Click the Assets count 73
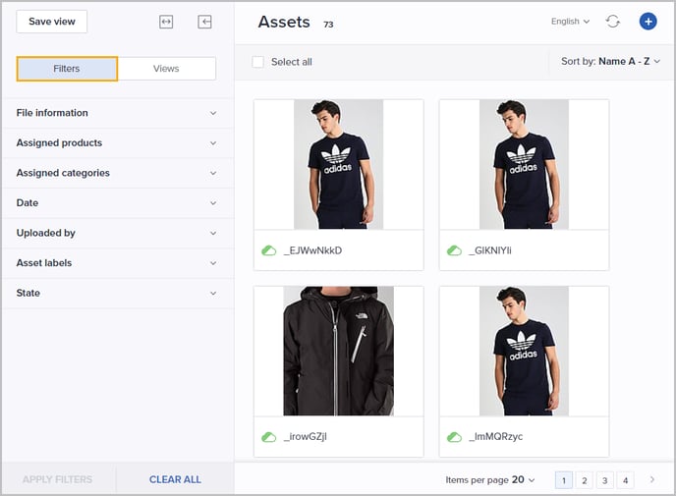This screenshot has height=496, width=676. 328,25
